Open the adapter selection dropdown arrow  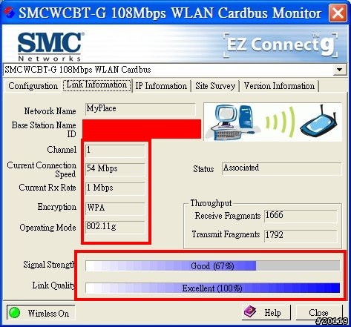[x=340, y=70]
